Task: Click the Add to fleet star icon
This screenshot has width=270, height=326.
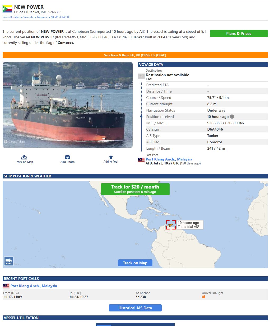Action: click(x=111, y=157)
